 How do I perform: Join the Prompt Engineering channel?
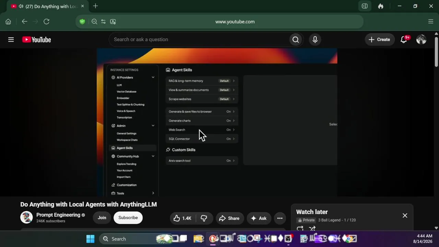tap(102, 217)
